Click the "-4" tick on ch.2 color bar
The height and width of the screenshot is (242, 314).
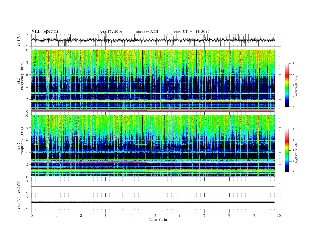[x=293, y=140]
